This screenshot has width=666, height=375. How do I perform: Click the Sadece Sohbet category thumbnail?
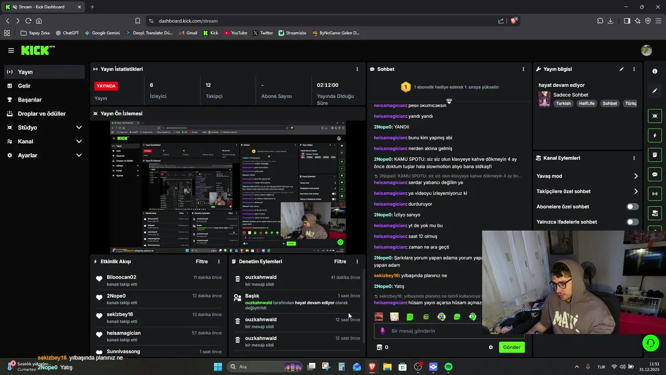coord(544,99)
